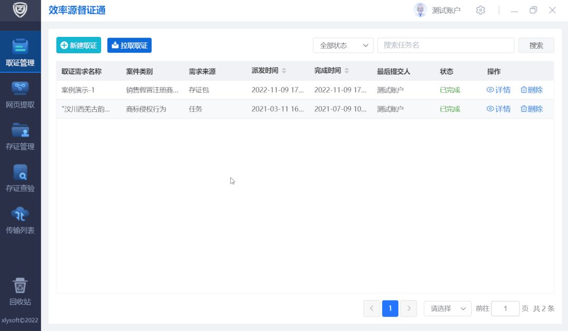Open 详情 details for 案例演示-1
The height and width of the screenshot is (331, 568).
click(498, 90)
